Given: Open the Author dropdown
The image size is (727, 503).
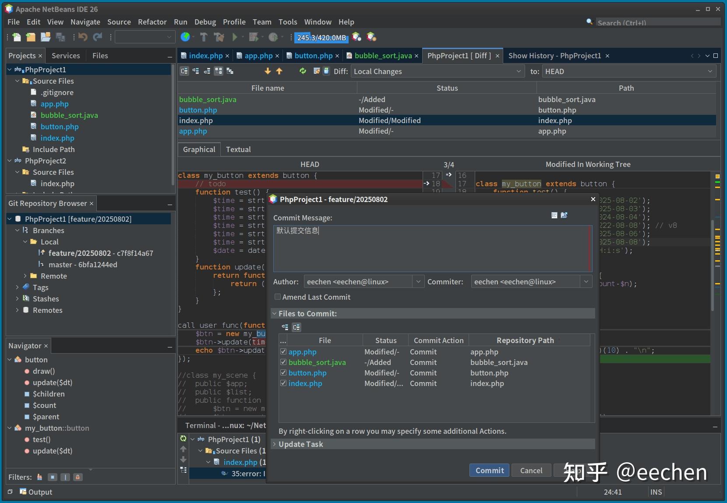Looking at the screenshot, I should pyautogui.click(x=418, y=281).
